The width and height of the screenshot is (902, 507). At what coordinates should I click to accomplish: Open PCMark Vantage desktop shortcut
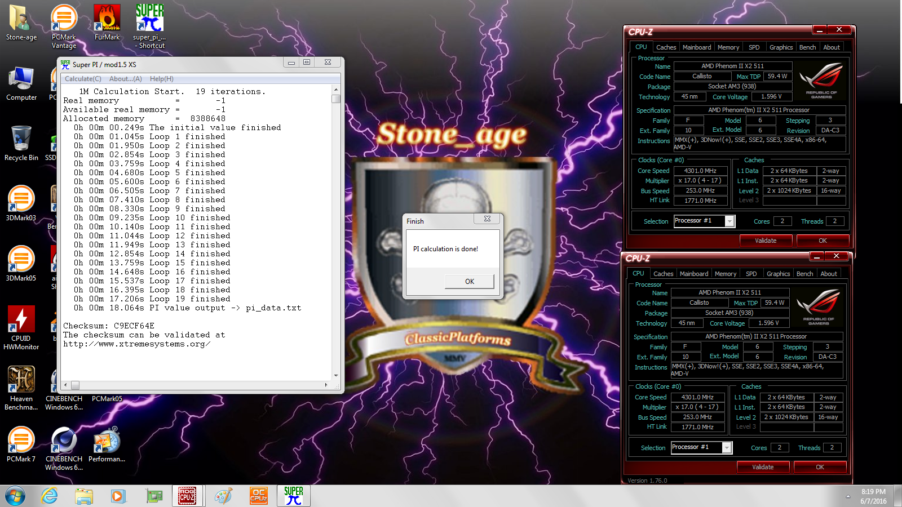tap(64, 26)
